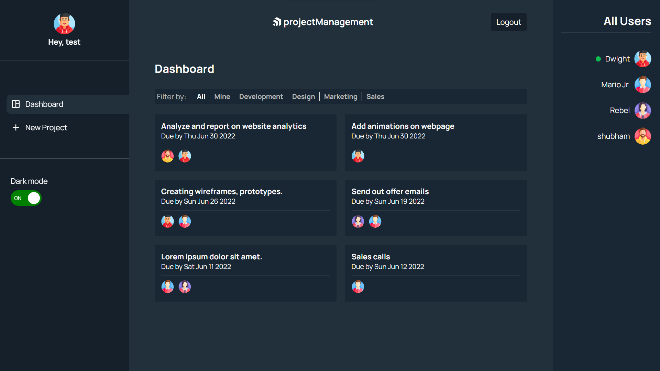
Task: Open Creating wireframes, prototypes project card
Action: point(222,191)
